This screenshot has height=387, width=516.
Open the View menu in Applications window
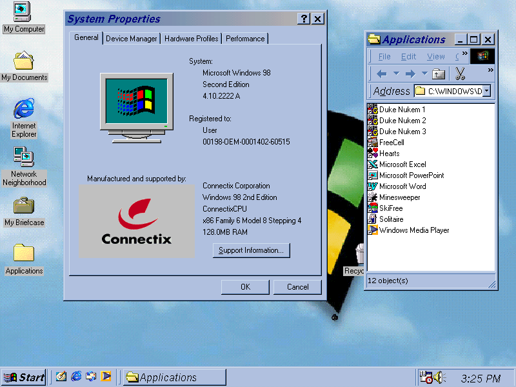tap(436, 57)
